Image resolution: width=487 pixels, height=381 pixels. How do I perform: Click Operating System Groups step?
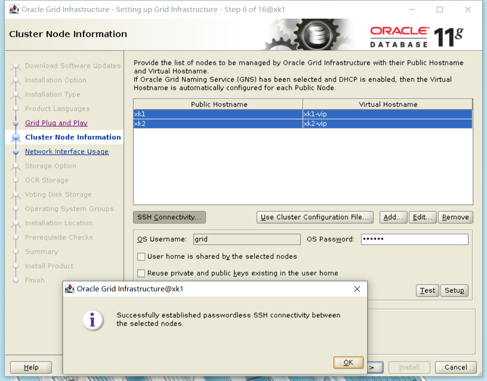click(69, 209)
